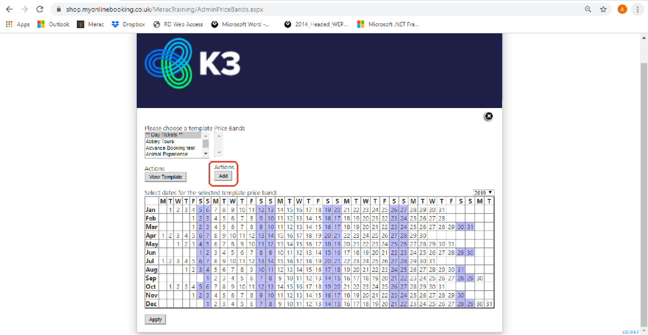648x335 pixels.
Task: Close the panel with the black X icon
Action: [488, 116]
